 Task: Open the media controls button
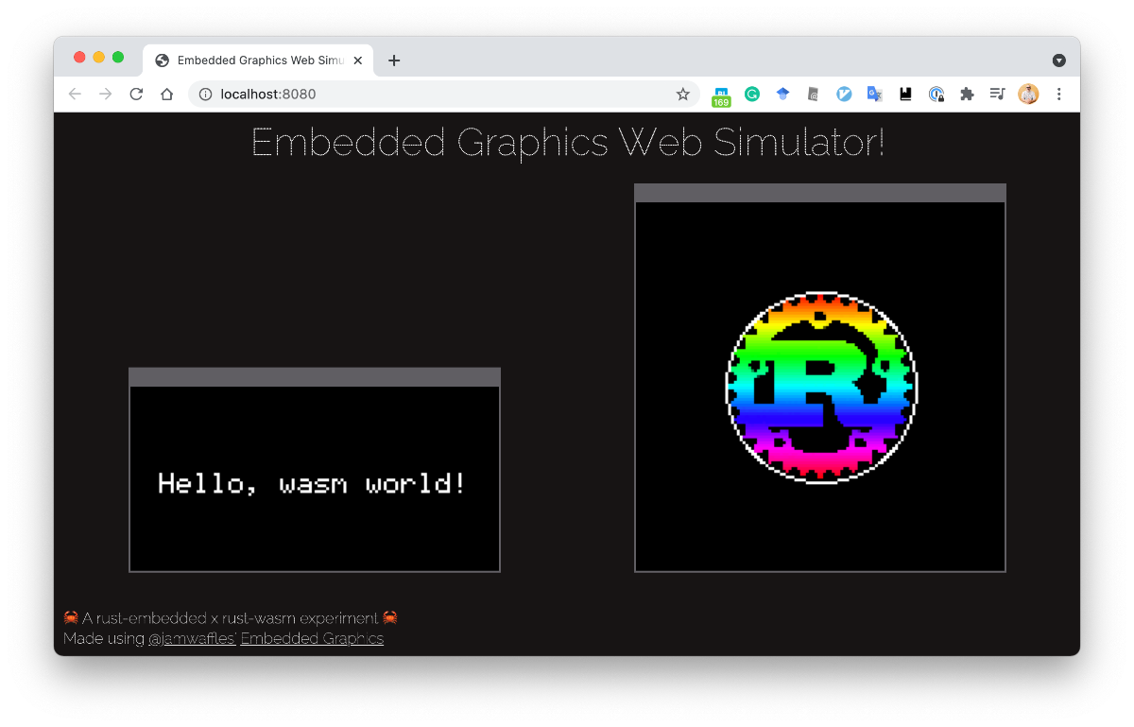[x=997, y=95]
